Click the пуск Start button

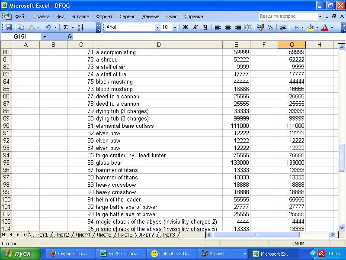pyautogui.click(x=20, y=253)
